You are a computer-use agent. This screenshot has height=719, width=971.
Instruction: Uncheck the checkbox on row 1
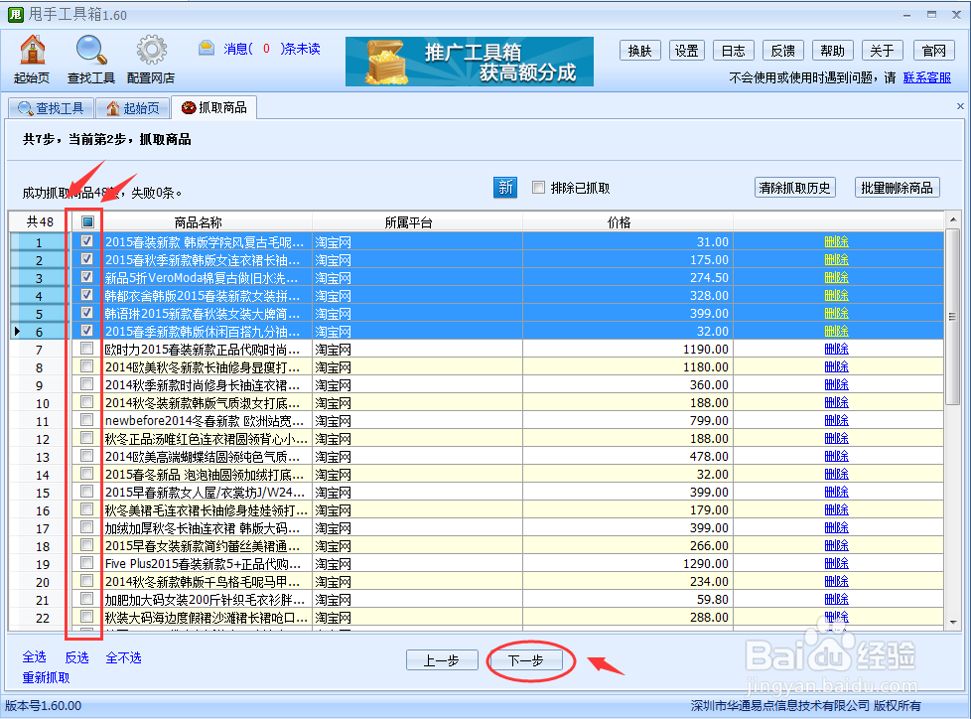86,240
